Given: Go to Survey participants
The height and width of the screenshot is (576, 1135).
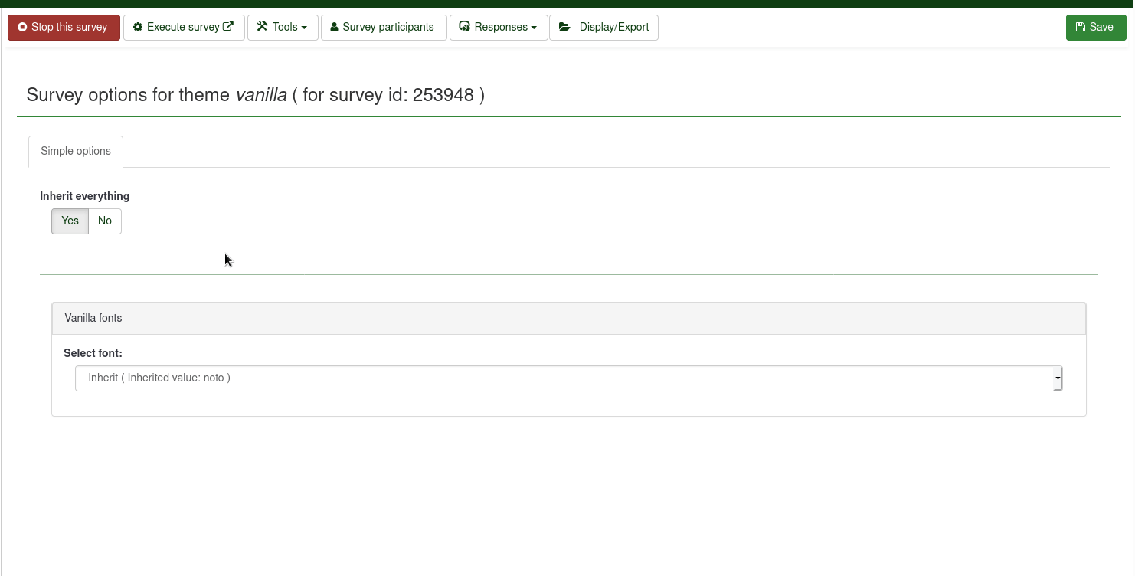Looking at the screenshot, I should click(384, 28).
